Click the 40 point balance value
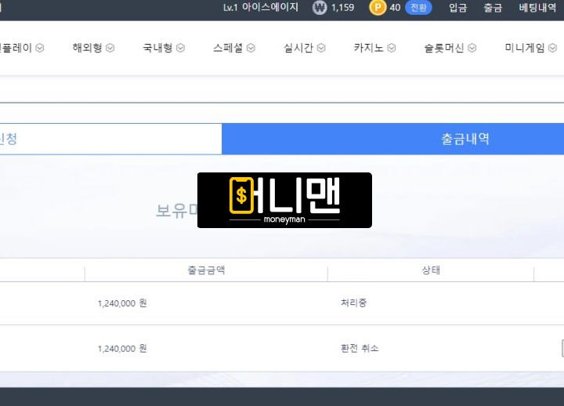Image resolution: width=564 pixels, height=406 pixels. pyautogui.click(x=395, y=8)
